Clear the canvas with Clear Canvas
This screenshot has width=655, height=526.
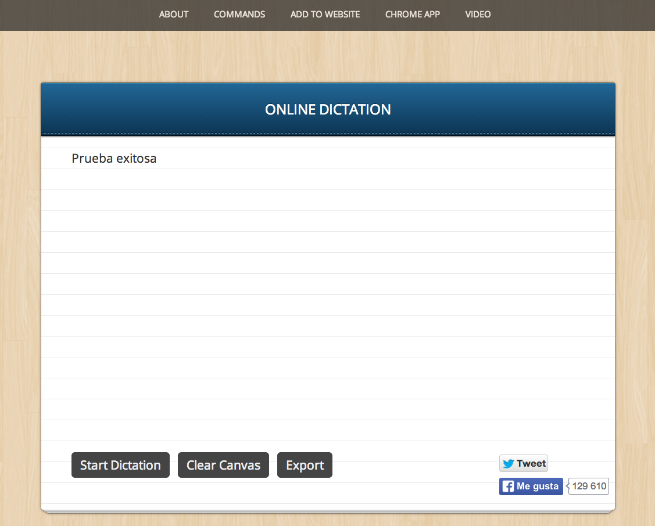point(224,465)
